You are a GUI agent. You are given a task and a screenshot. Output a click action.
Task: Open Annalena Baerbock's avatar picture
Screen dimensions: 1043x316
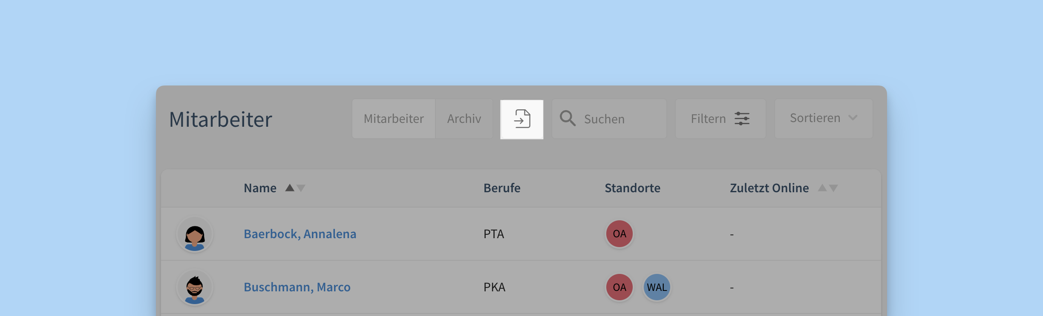point(195,234)
